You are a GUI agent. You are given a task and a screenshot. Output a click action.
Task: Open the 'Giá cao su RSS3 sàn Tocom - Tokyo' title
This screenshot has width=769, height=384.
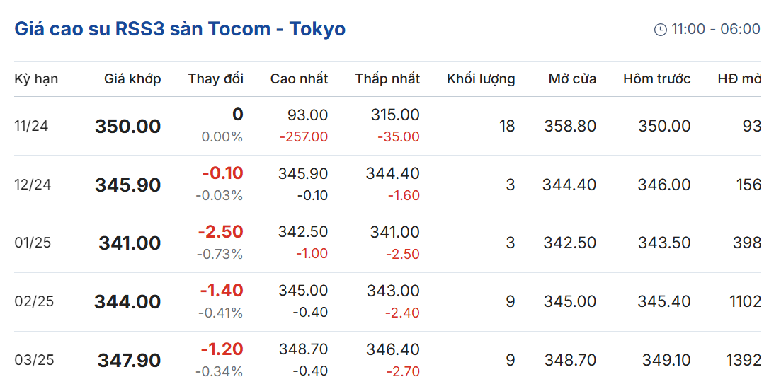pyautogui.click(x=180, y=30)
